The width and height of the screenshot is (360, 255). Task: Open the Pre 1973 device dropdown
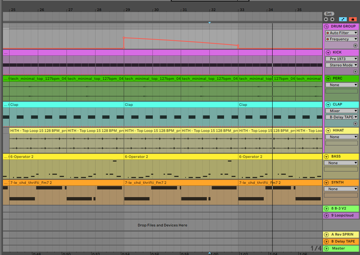pos(341,59)
